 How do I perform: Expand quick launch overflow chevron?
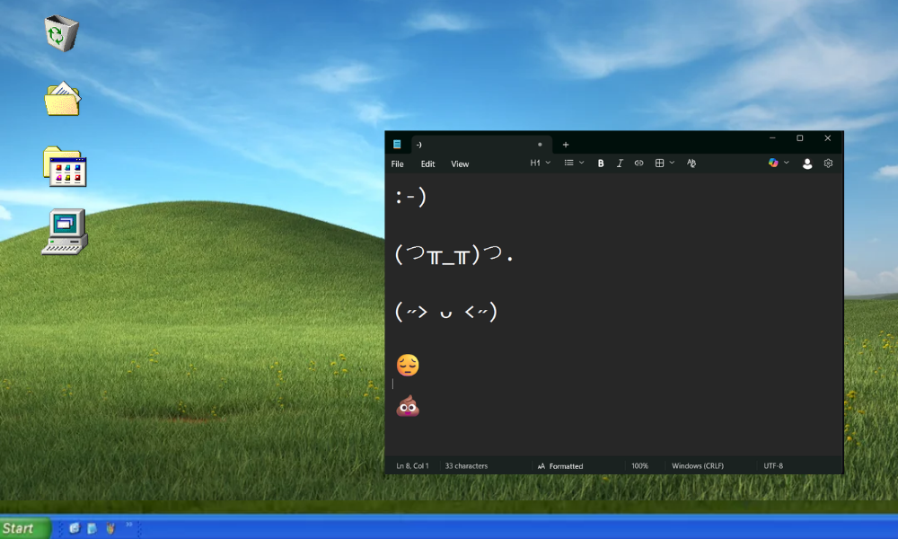point(128,524)
